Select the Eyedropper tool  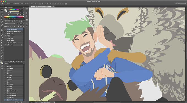point(2,22)
